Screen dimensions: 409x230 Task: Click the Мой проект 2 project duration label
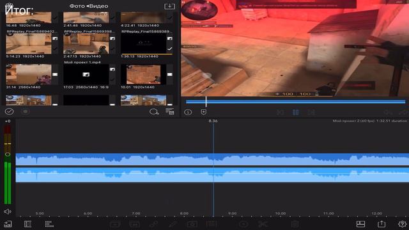(x=369, y=121)
